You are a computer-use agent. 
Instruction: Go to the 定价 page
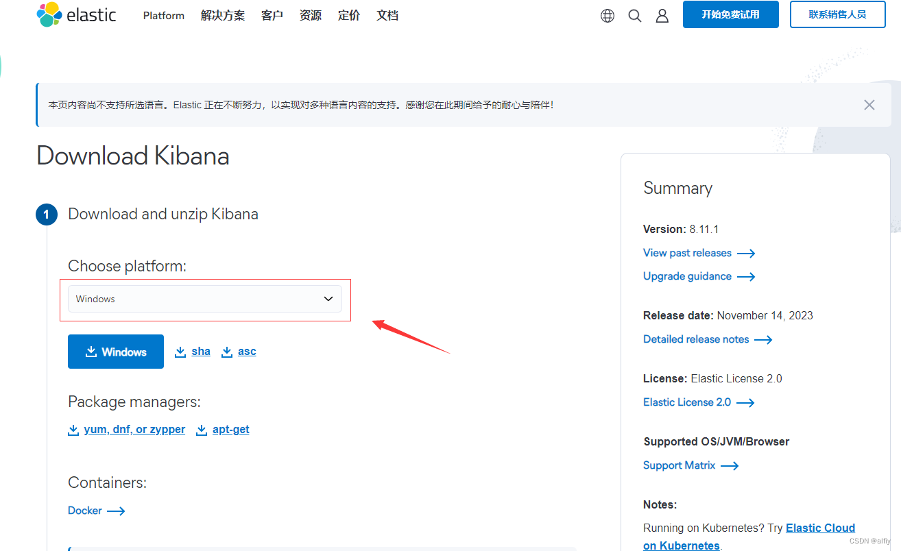coord(349,15)
